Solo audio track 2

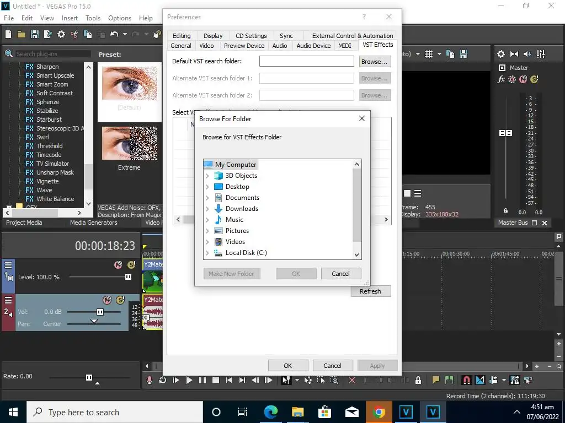(120, 300)
